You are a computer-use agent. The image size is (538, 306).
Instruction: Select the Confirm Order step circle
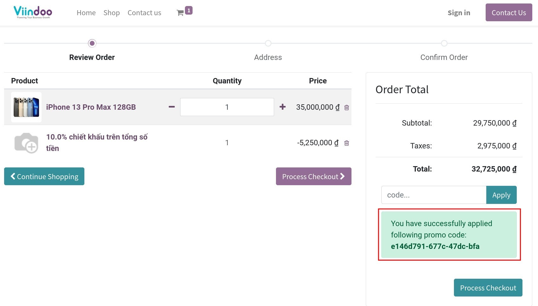444,43
